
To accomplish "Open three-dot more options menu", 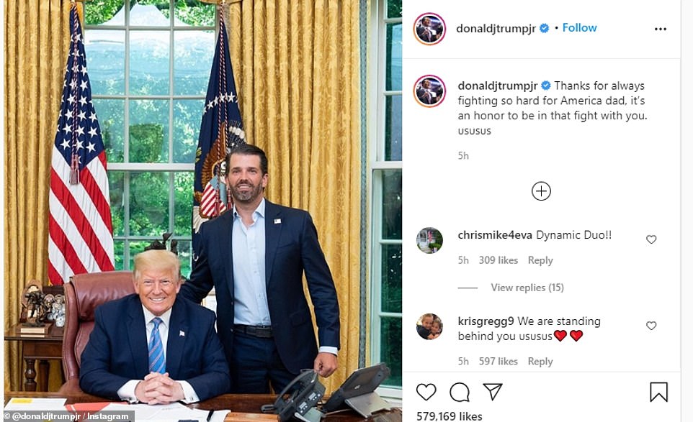I will 661,29.
